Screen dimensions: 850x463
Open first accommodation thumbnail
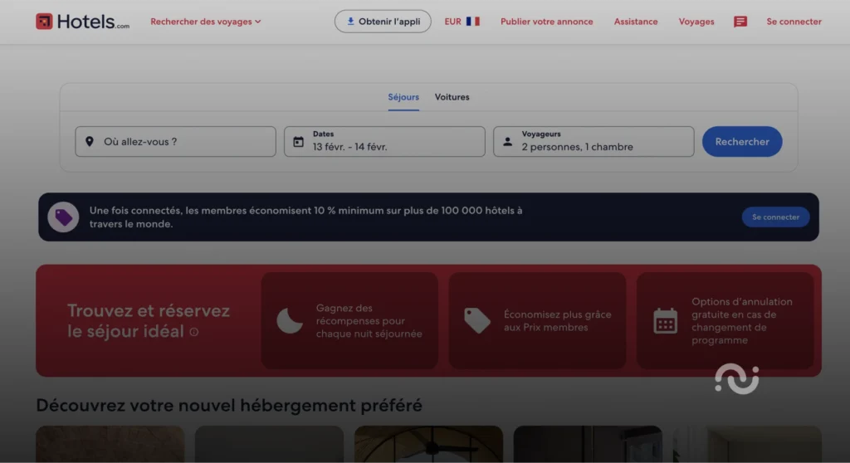[x=110, y=444]
